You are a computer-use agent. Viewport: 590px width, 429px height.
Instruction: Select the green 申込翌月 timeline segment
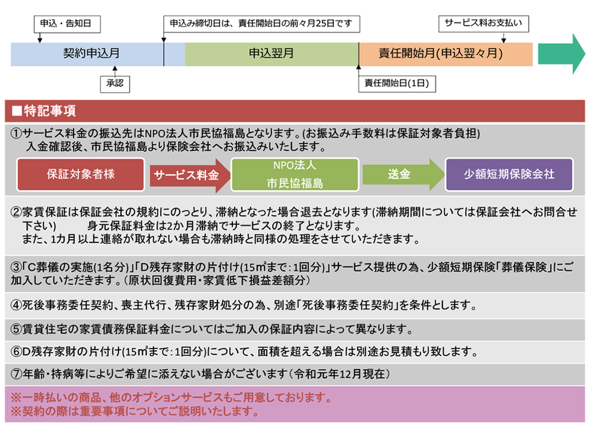click(271, 53)
